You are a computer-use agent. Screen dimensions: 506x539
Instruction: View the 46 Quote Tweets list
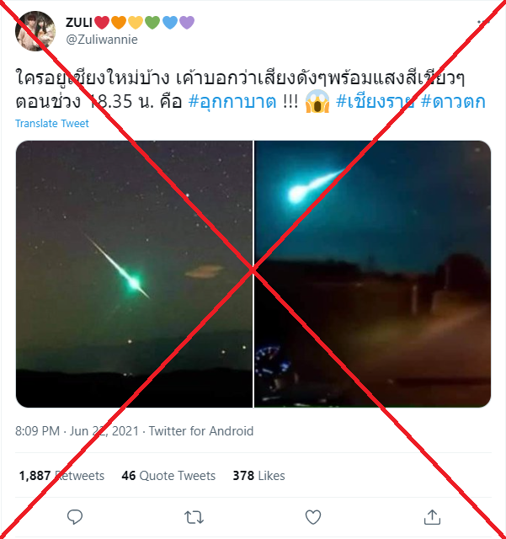point(168,476)
